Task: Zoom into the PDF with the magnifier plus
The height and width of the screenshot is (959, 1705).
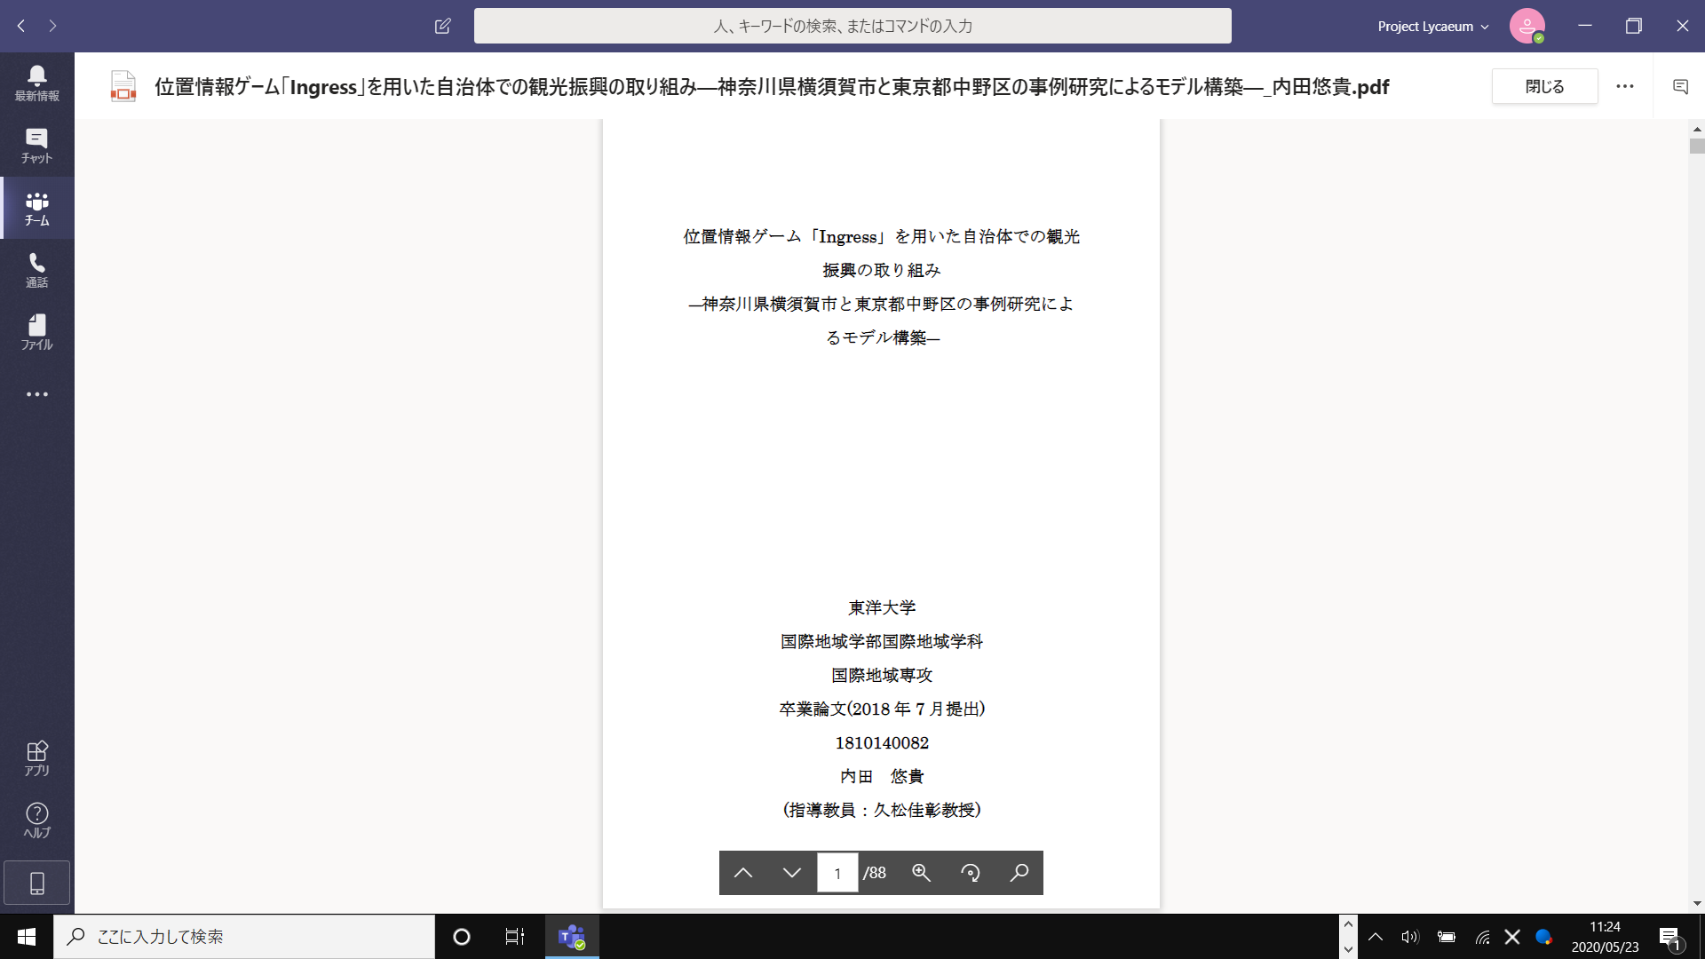Action: coord(922,873)
